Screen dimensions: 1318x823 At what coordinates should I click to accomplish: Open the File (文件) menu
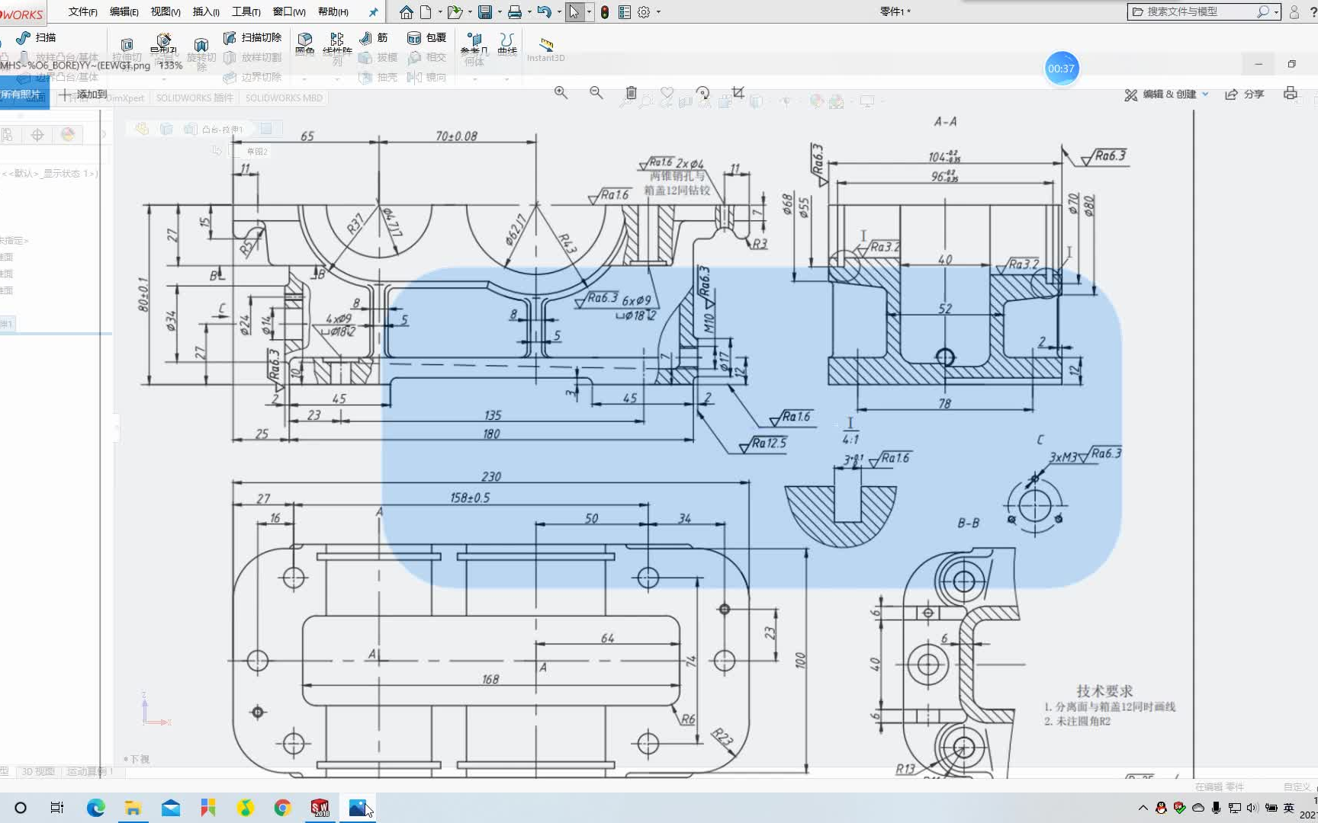(82, 11)
